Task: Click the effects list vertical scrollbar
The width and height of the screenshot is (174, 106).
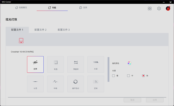Action: coord(108,69)
